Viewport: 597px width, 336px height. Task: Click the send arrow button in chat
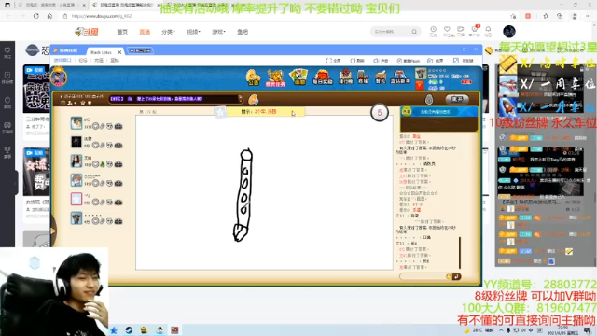[456, 276]
